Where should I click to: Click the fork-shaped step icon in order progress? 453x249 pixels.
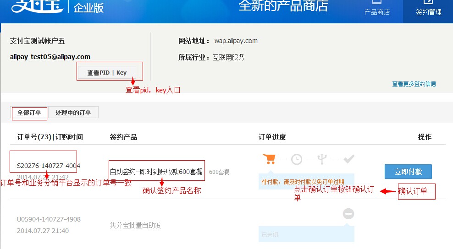point(323,159)
